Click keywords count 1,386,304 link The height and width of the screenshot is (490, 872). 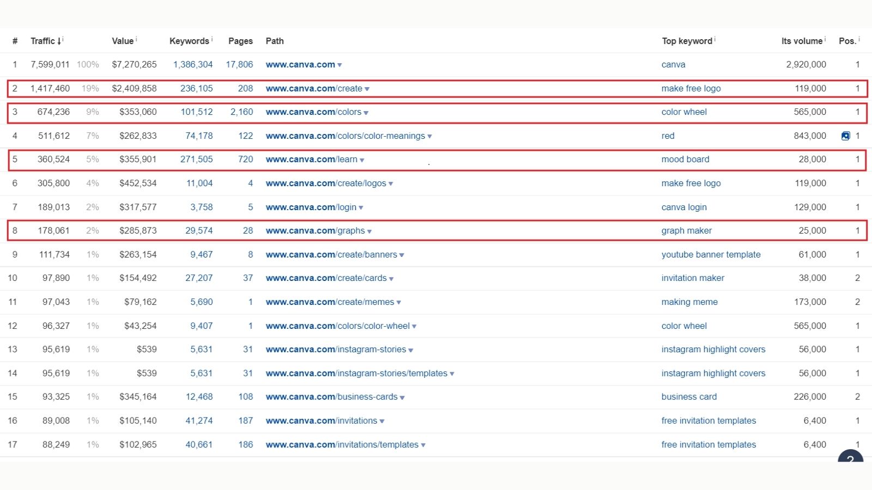(193, 64)
